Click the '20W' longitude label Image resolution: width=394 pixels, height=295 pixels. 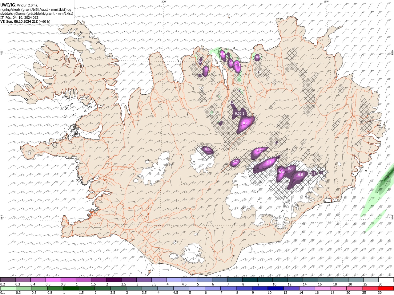(164, 2)
